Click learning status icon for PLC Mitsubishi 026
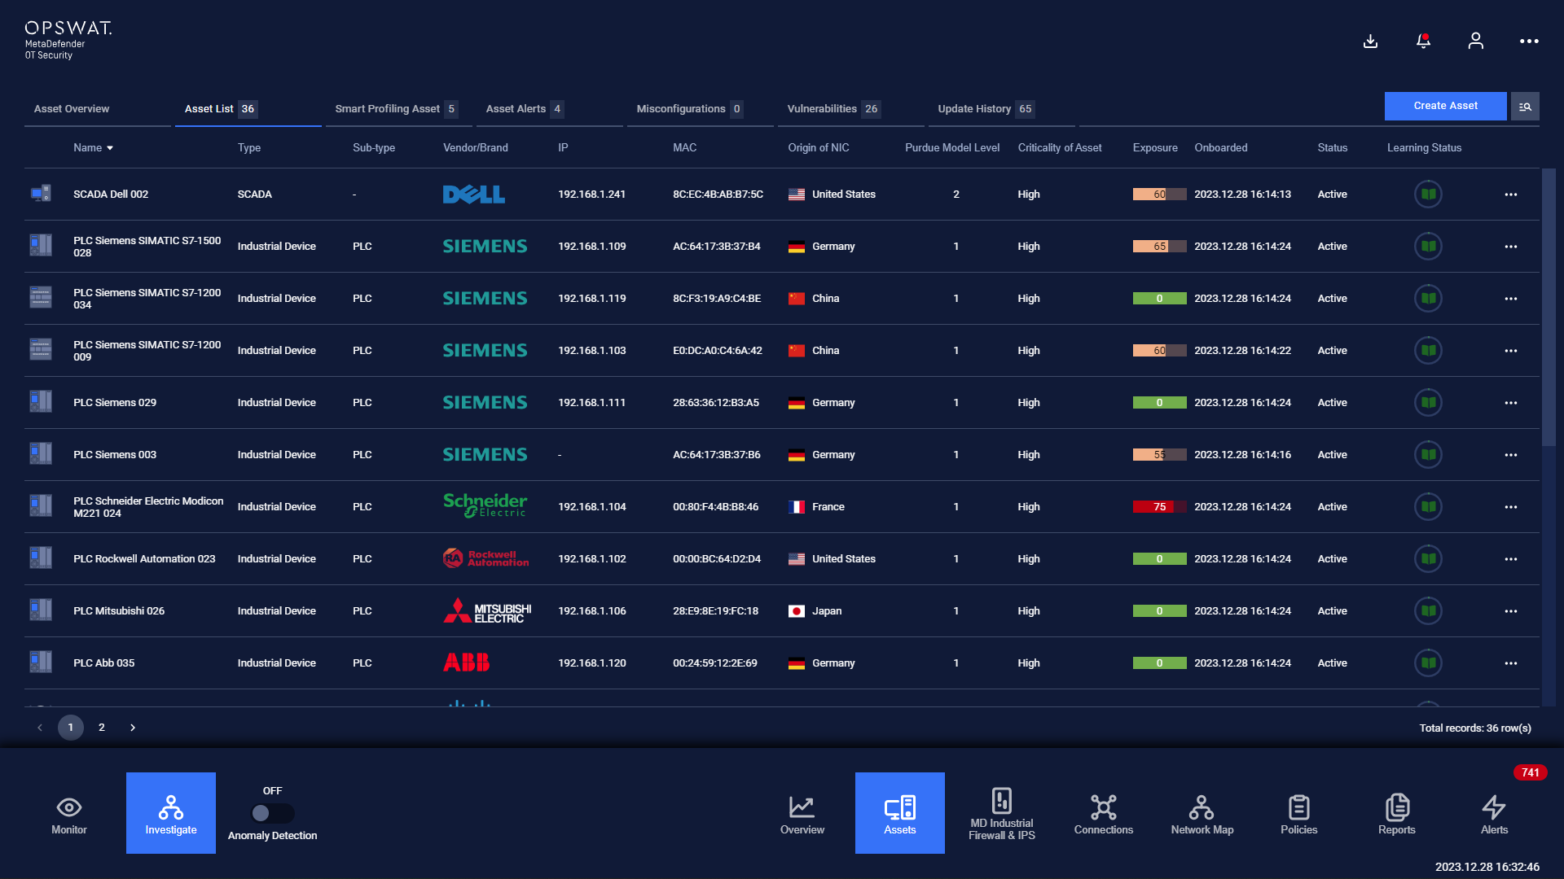The width and height of the screenshot is (1564, 879). pyautogui.click(x=1428, y=610)
